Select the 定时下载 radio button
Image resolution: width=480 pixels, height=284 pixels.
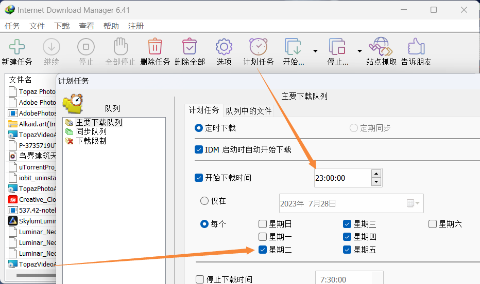click(x=199, y=128)
